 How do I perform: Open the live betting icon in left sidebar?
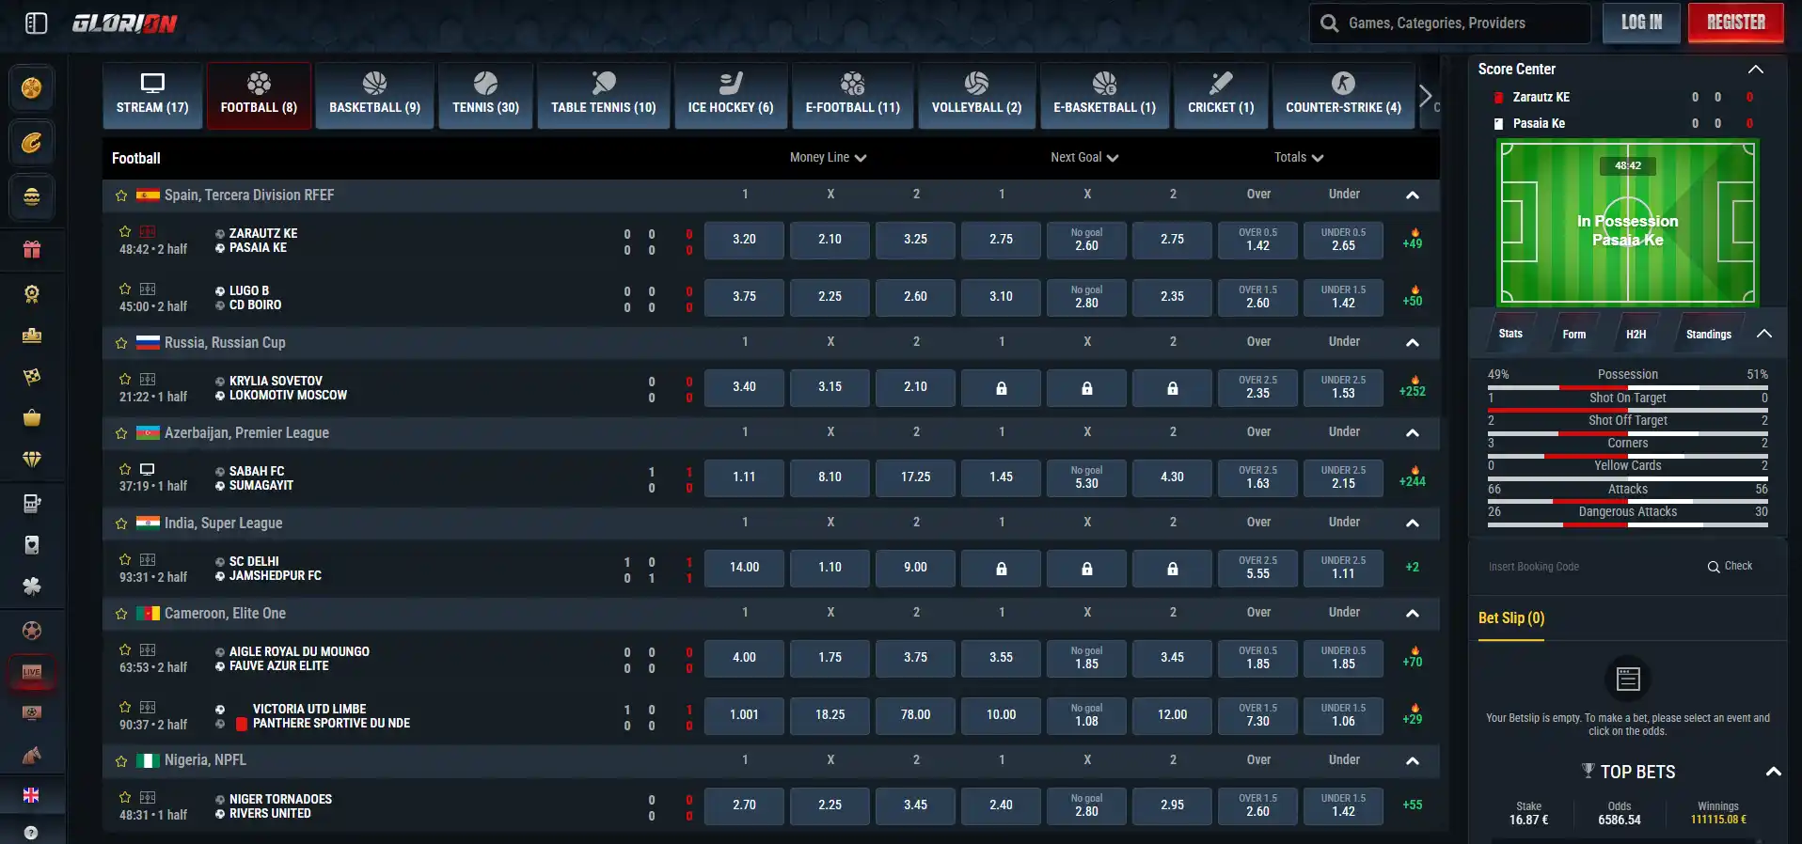(x=32, y=671)
